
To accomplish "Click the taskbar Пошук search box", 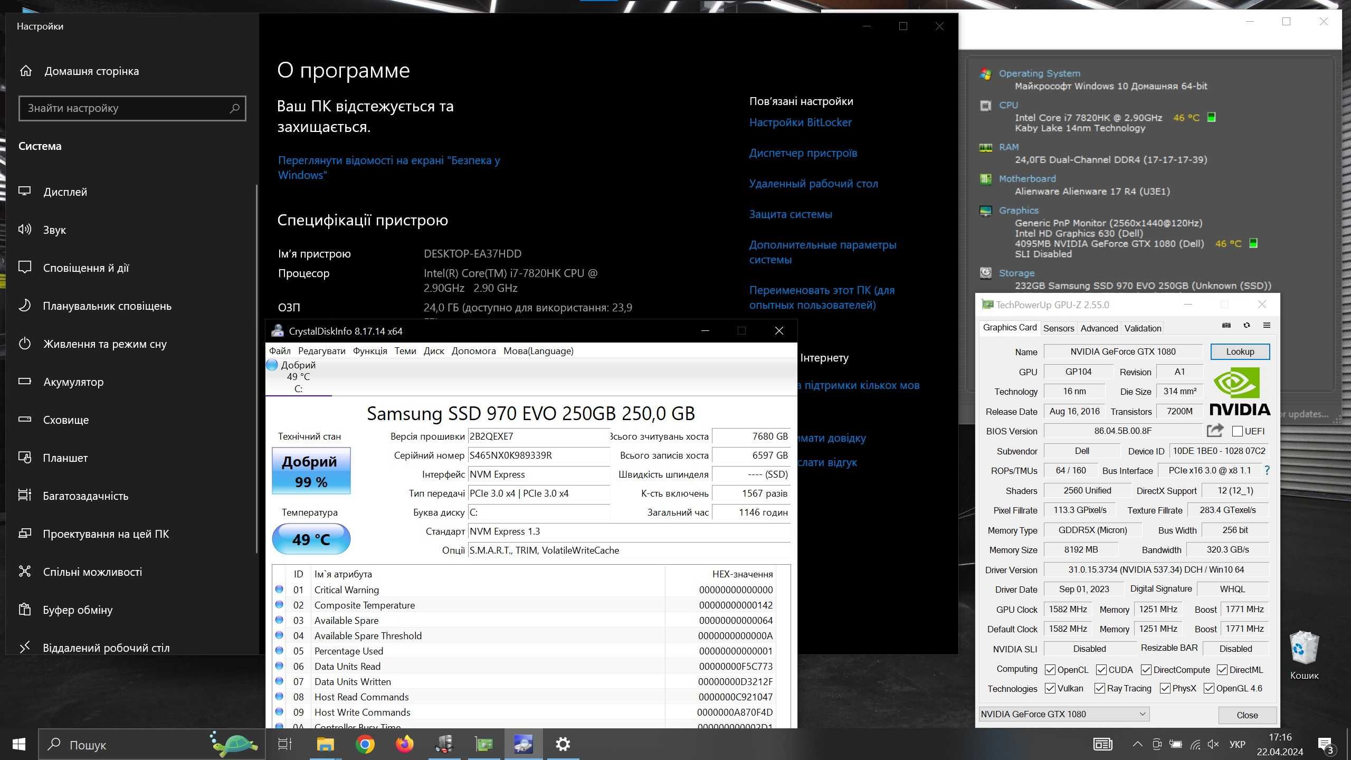I will pos(152,745).
